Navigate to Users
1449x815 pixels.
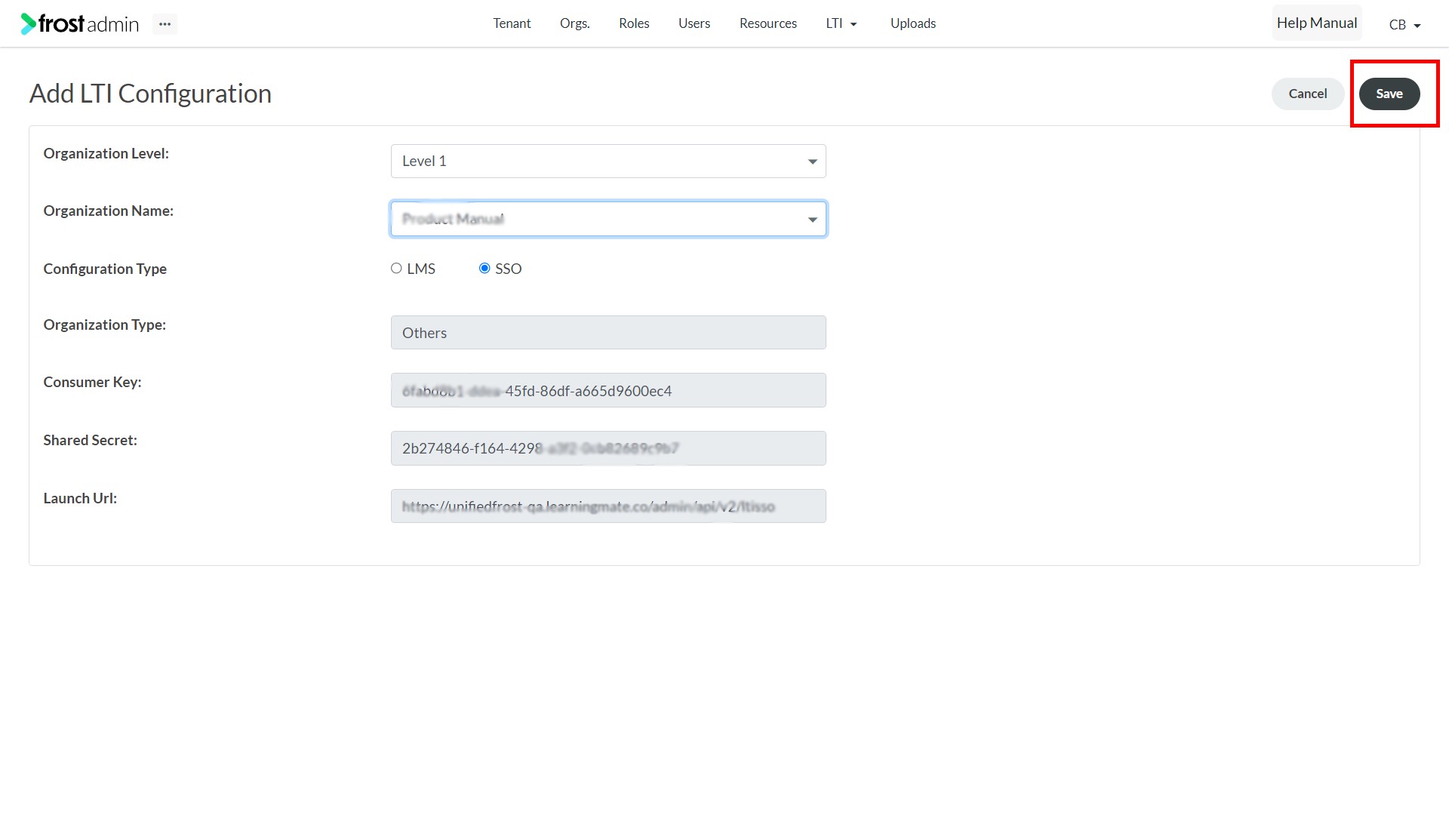[x=694, y=23]
